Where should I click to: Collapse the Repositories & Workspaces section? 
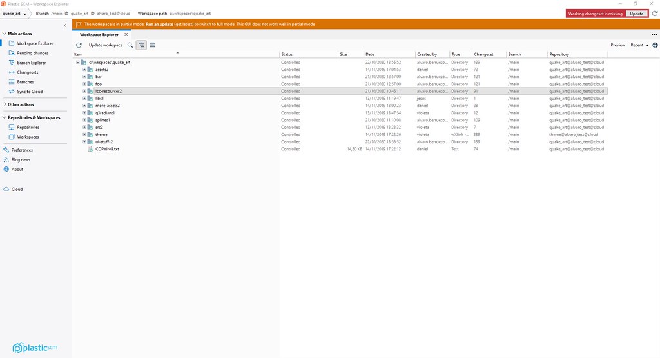(x=5, y=117)
